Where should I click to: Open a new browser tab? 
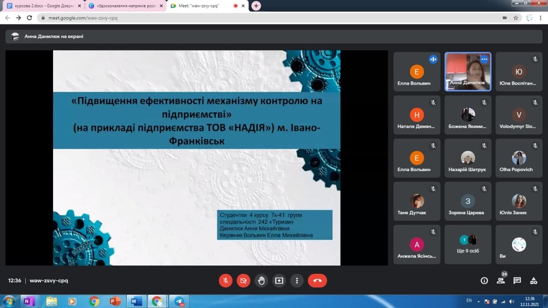coord(256,6)
